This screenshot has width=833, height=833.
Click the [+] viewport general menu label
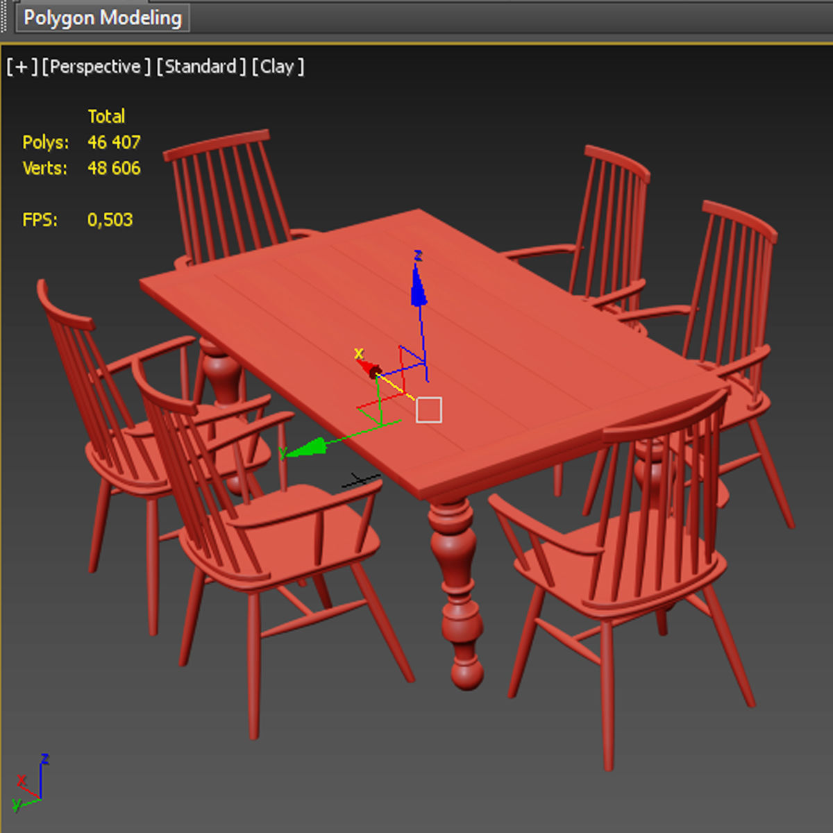[x=22, y=67]
